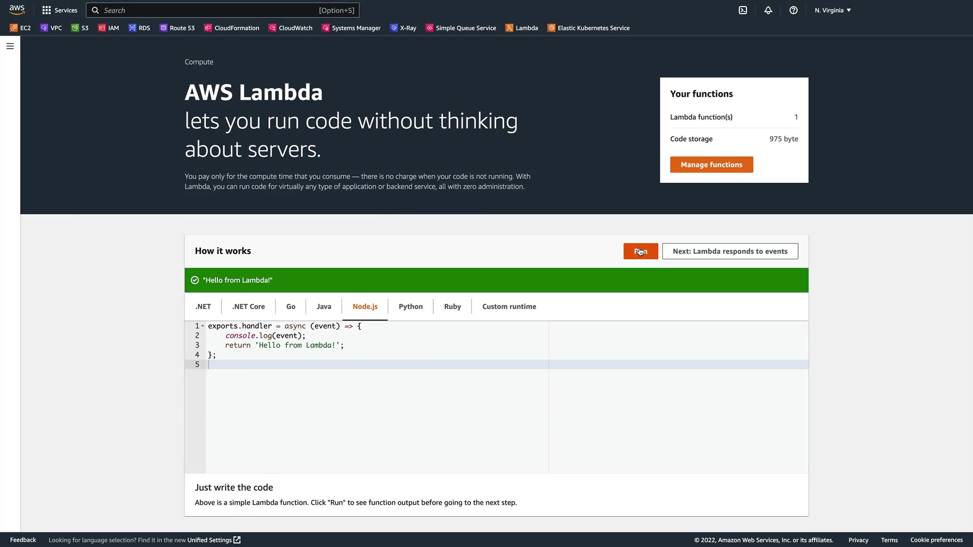Expand the left hamburger navigation menu
This screenshot has width=973, height=547.
(10, 46)
